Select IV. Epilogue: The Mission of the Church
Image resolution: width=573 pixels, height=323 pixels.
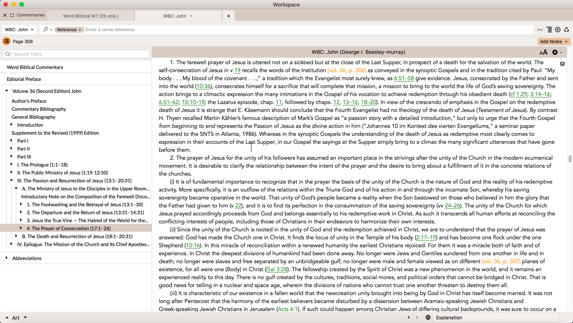pos(83,245)
